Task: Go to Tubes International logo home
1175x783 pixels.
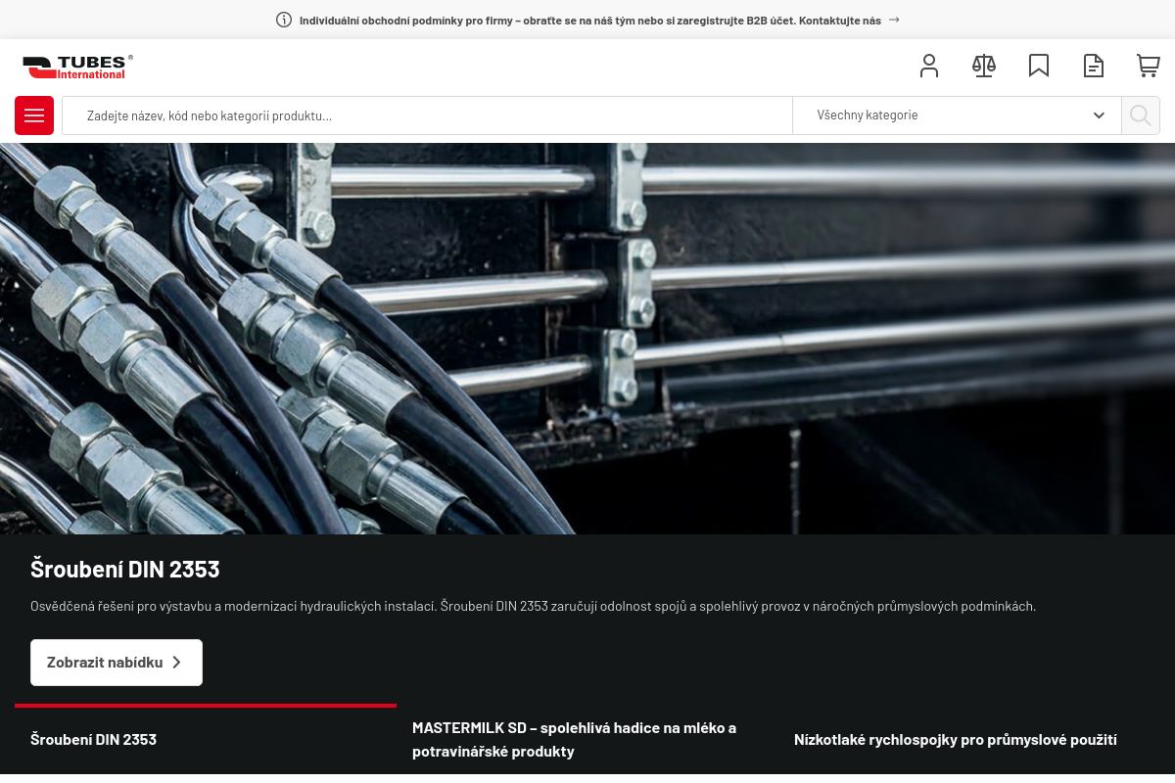Action: [x=78, y=67]
